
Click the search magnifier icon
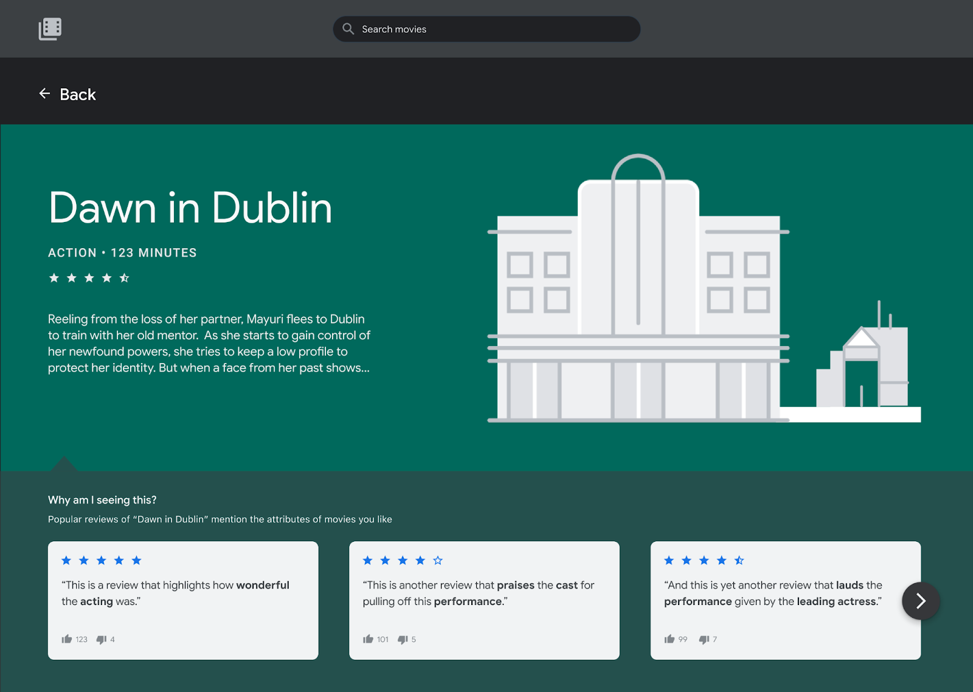click(348, 29)
